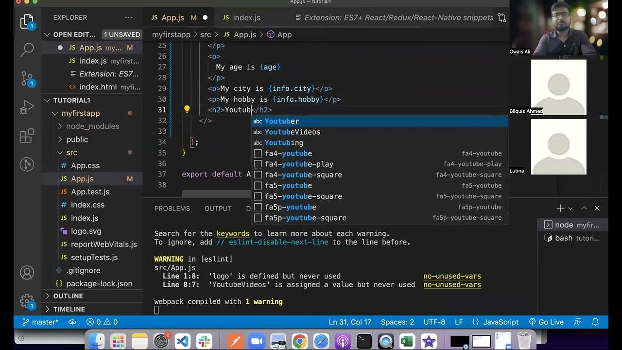Open logo.svg in the file tree

tap(86, 231)
